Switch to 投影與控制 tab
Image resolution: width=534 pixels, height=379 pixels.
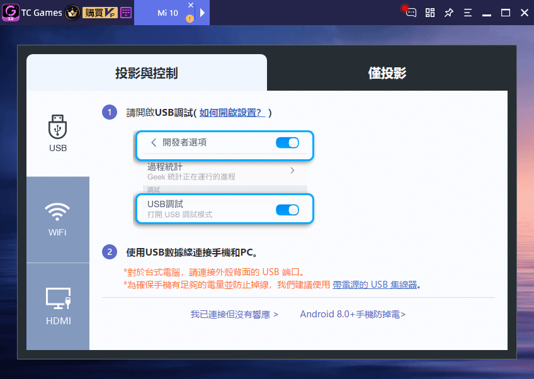tap(147, 72)
